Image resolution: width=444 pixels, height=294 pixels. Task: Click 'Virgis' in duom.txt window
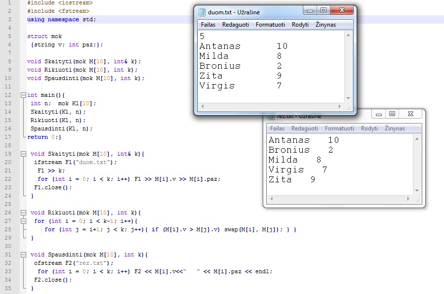coord(217,86)
